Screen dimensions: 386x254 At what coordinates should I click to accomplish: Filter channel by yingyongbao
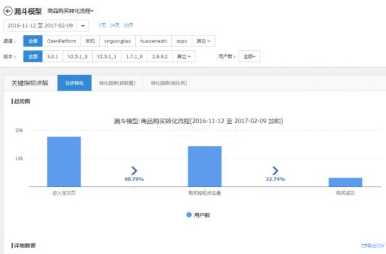coord(118,41)
